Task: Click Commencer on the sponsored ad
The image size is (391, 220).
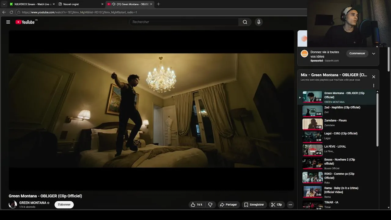Action: (357, 53)
